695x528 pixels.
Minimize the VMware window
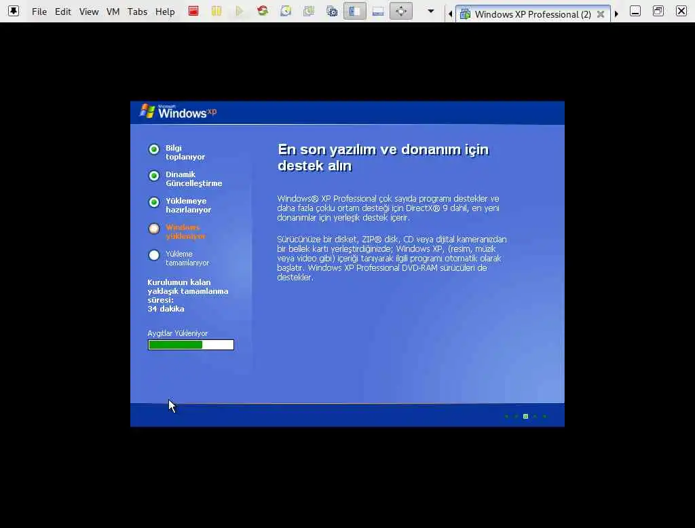tap(635, 11)
